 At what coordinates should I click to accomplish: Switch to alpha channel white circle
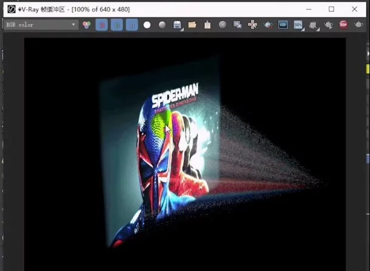(x=147, y=25)
